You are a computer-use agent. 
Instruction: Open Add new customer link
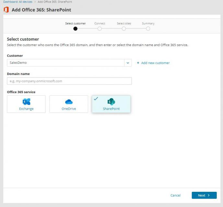point(155,63)
